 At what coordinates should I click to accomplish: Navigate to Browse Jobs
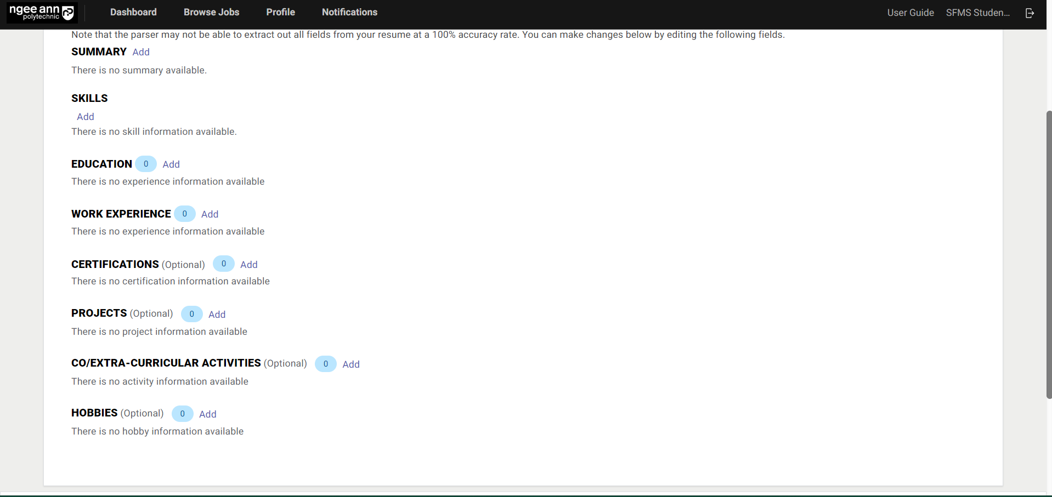click(211, 12)
